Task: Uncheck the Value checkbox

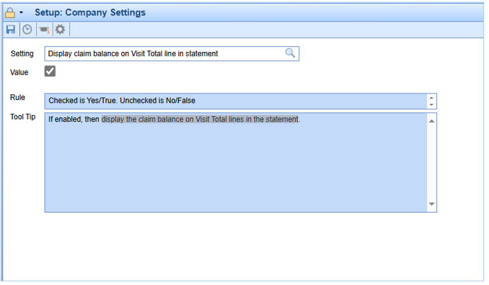Action: click(50, 71)
